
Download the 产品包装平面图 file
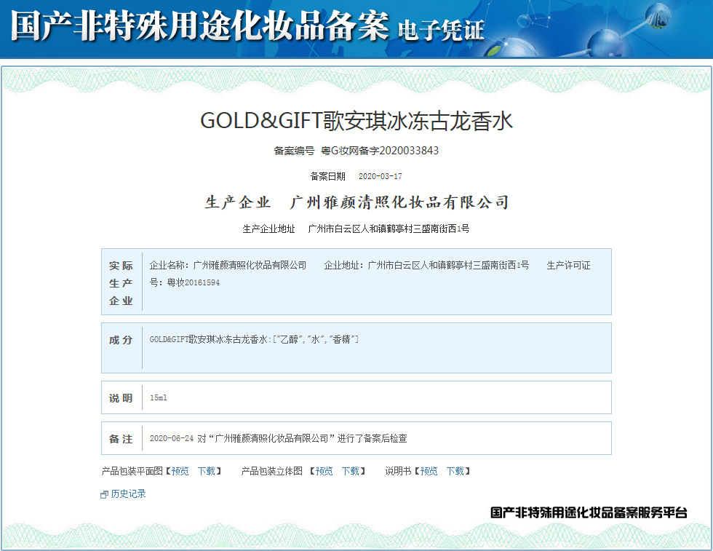207,471
